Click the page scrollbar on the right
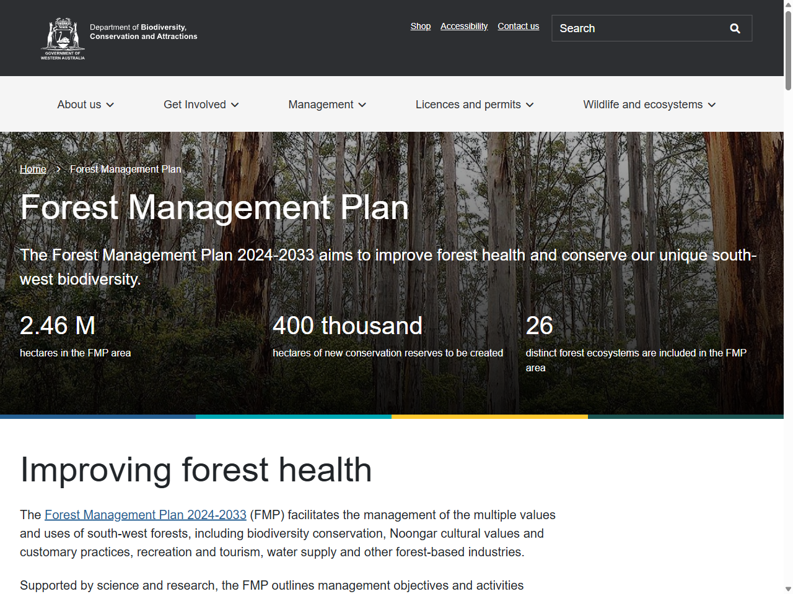The image size is (793, 594). point(788,43)
